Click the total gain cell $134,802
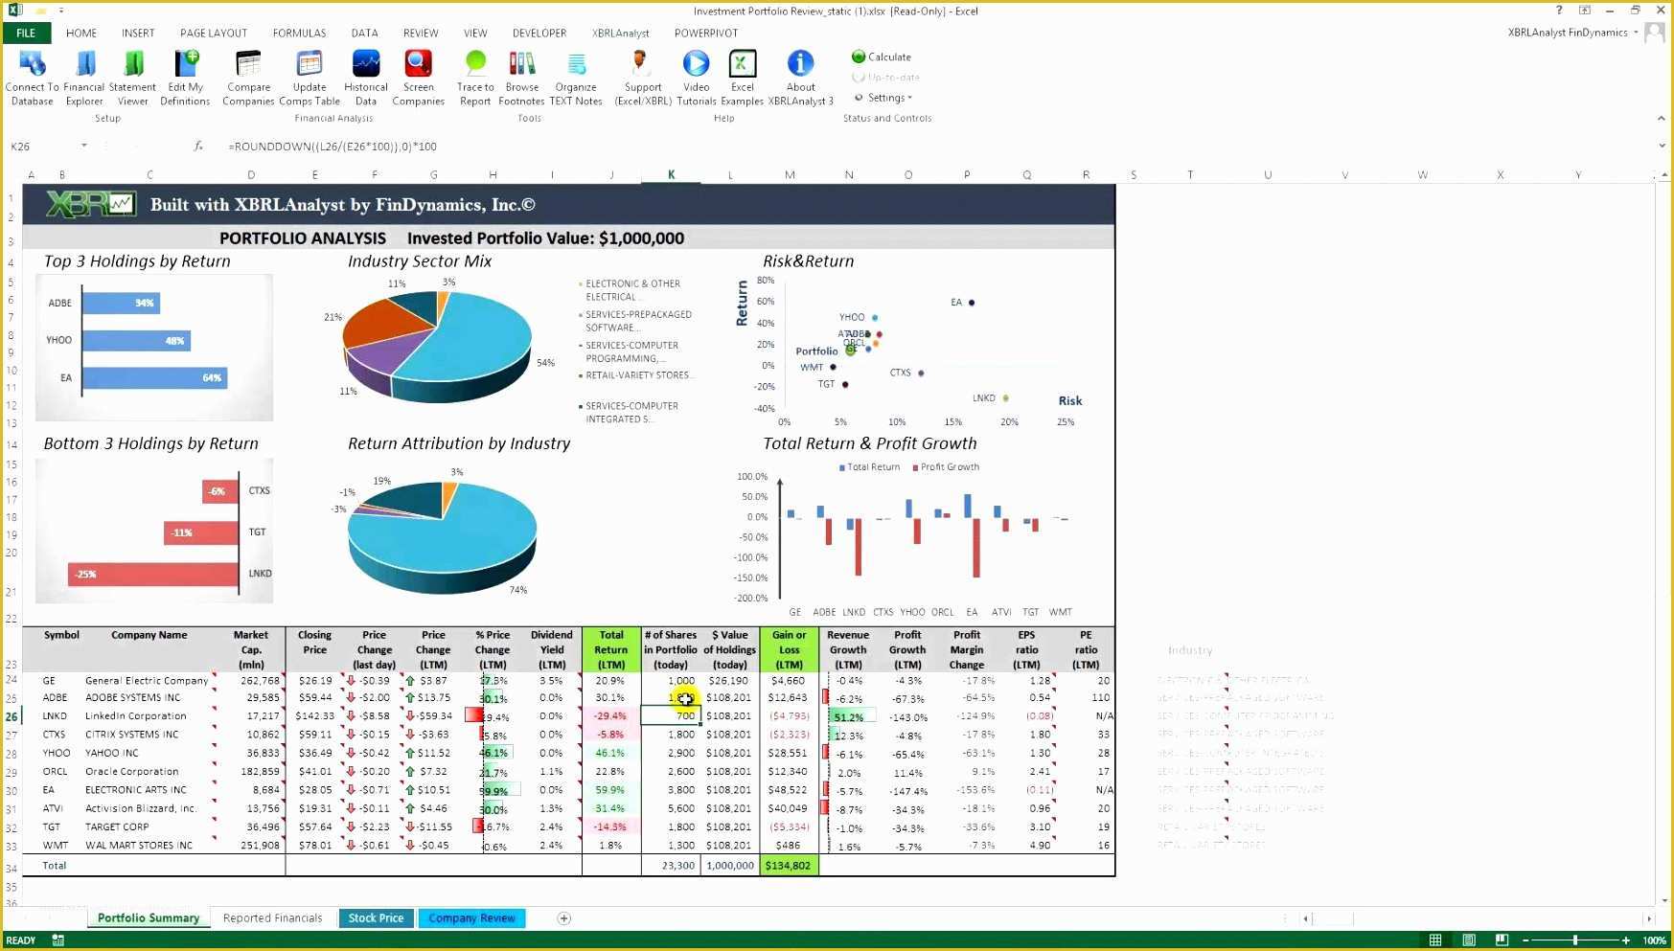The width and height of the screenshot is (1674, 951). [x=790, y=866]
